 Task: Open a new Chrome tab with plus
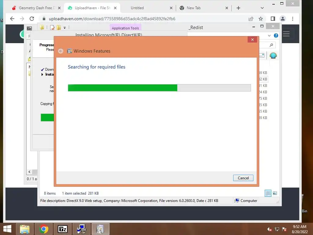click(238, 8)
